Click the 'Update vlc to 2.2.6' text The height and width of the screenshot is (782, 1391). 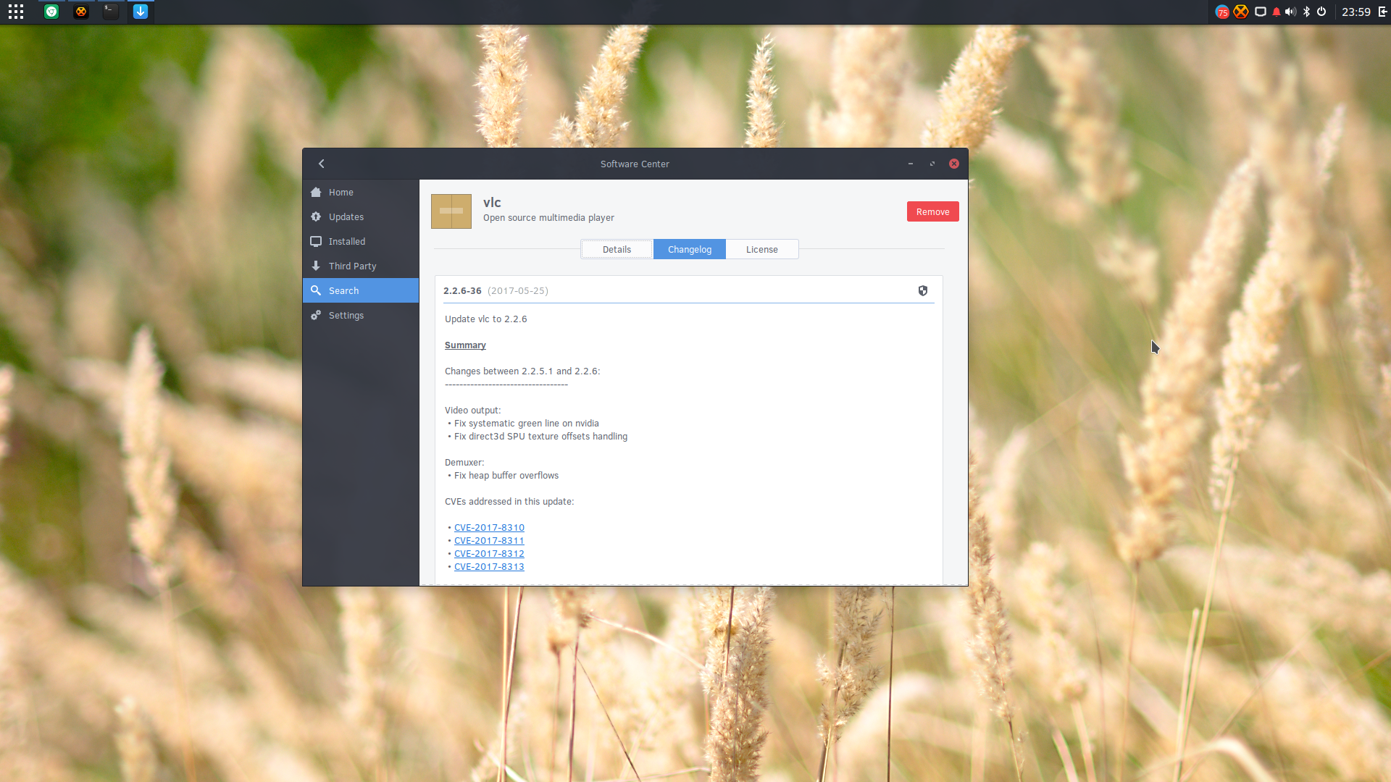[x=486, y=319]
